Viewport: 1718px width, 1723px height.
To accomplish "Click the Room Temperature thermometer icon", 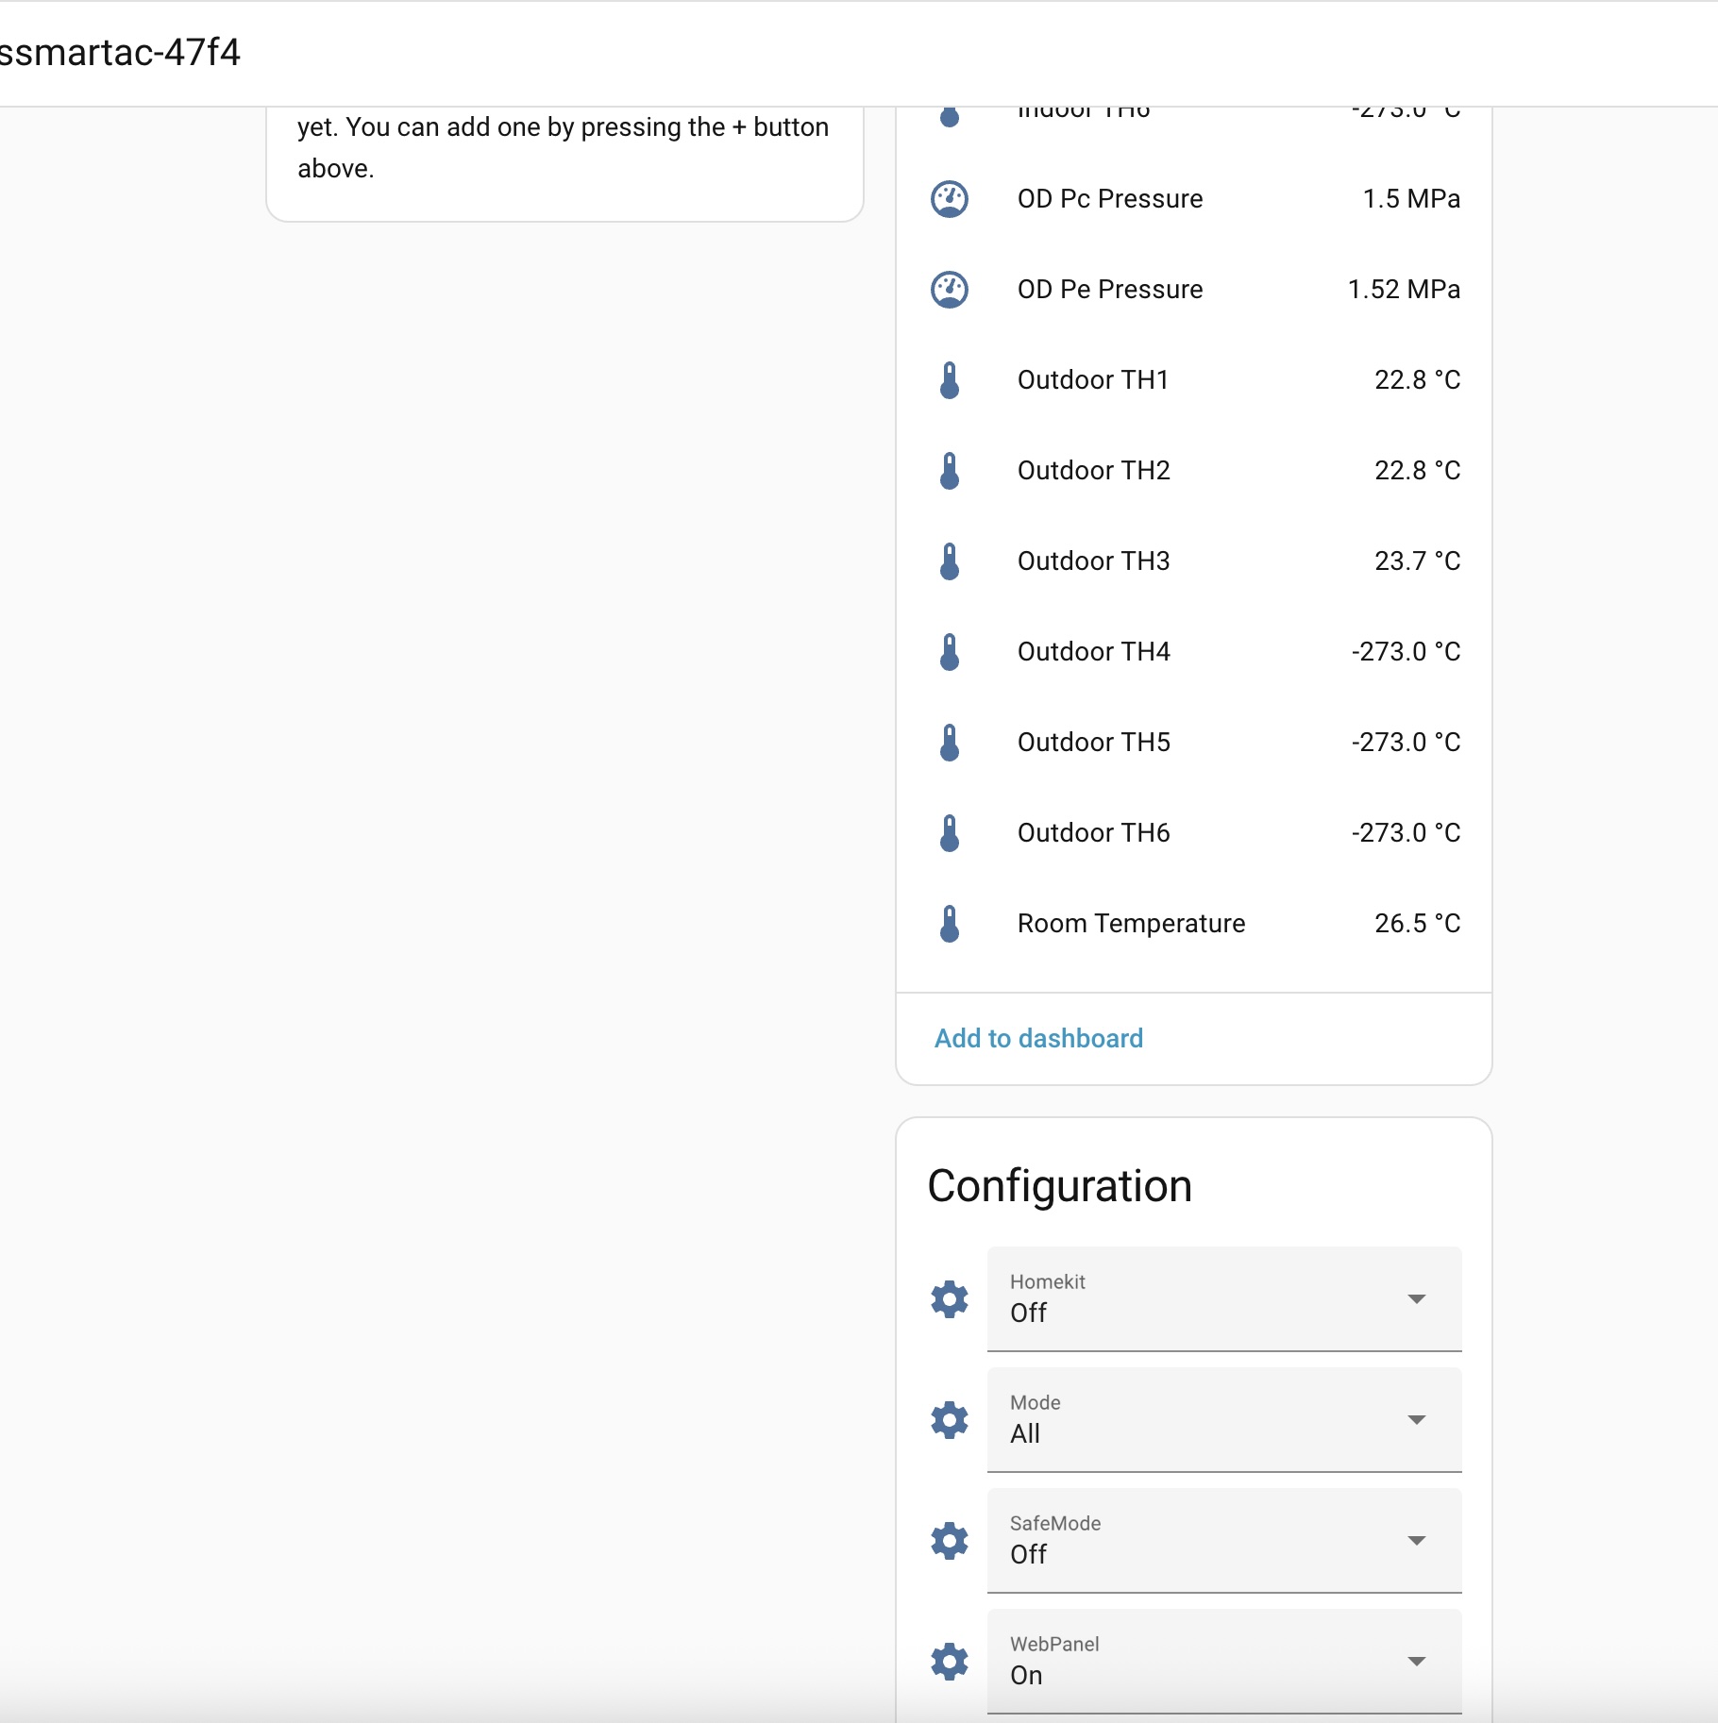I will click(x=950, y=924).
